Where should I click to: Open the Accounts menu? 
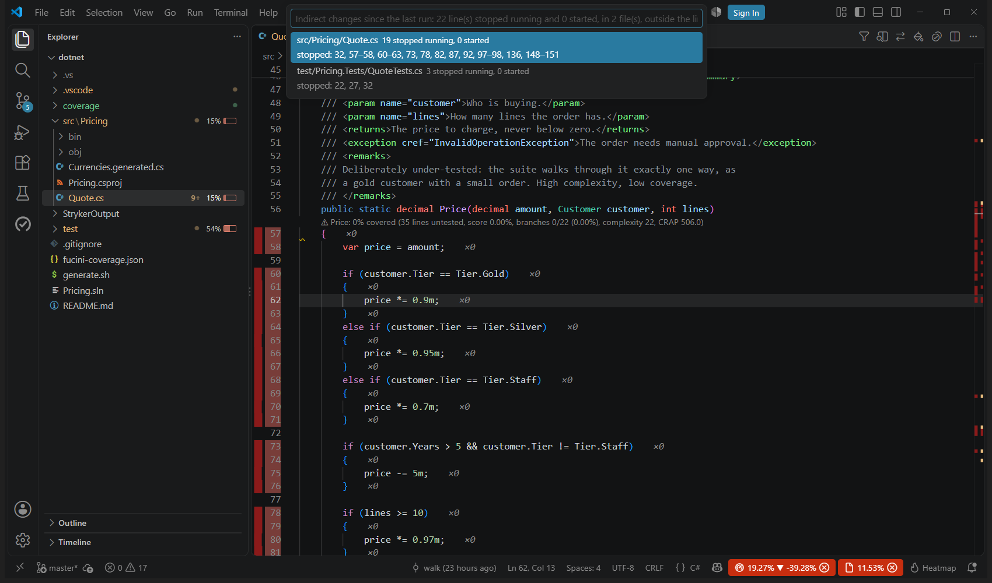click(23, 509)
